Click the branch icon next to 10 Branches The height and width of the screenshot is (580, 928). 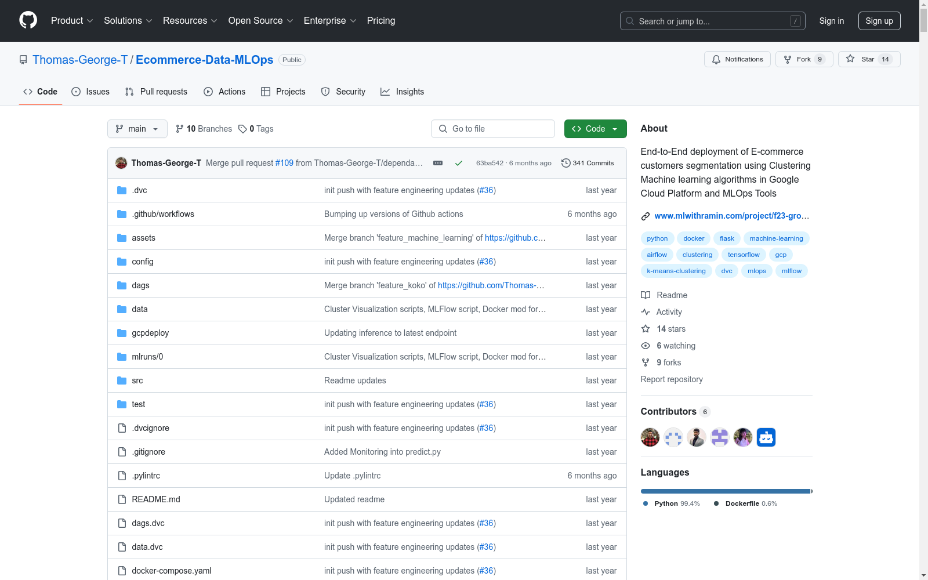pyautogui.click(x=180, y=129)
